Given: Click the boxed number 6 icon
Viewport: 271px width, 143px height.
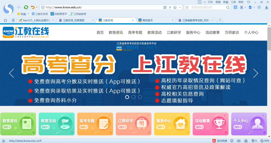Looking at the screenshot, I should [200, 2].
